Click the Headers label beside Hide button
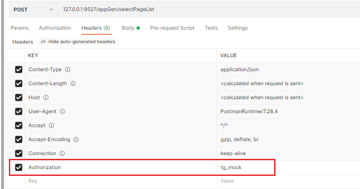 point(23,42)
